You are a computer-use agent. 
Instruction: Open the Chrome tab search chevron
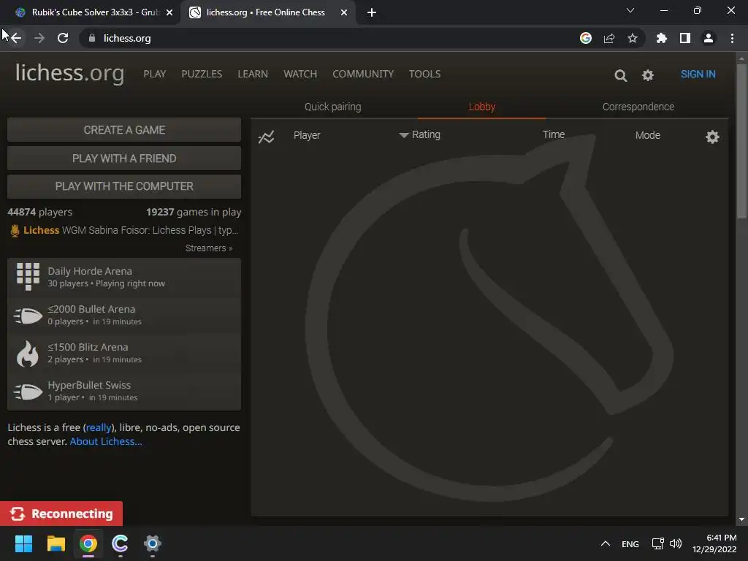pyautogui.click(x=630, y=10)
